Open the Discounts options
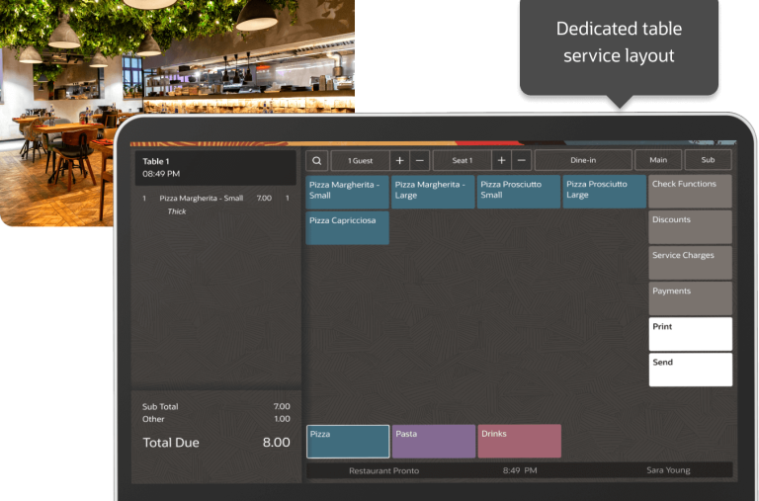The width and height of the screenshot is (759, 501). point(690,227)
